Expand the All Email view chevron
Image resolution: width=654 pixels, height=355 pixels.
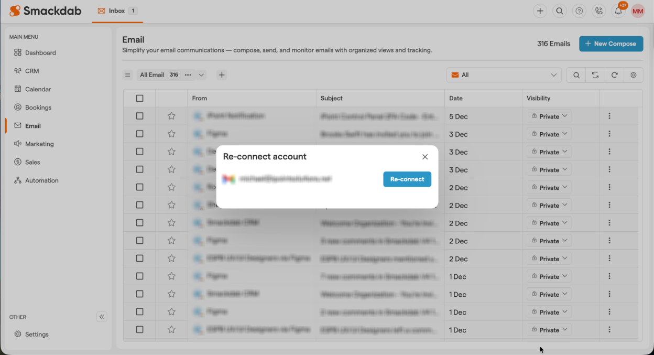click(201, 75)
